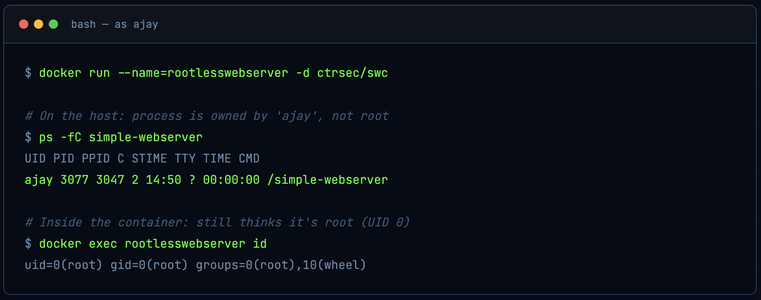Click the 10(wheel) group entry
This screenshot has width=761, height=300.
(334, 265)
